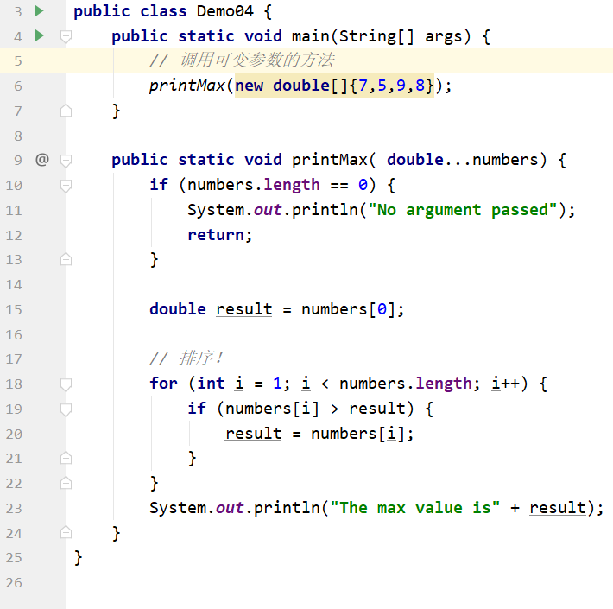Click 'result' variable declaration on line 15
This screenshot has height=609, width=613.
pyautogui.click(x=244, y=309)
